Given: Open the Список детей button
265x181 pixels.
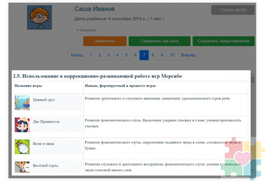Looking at the screenshot, I should [232, 9].
